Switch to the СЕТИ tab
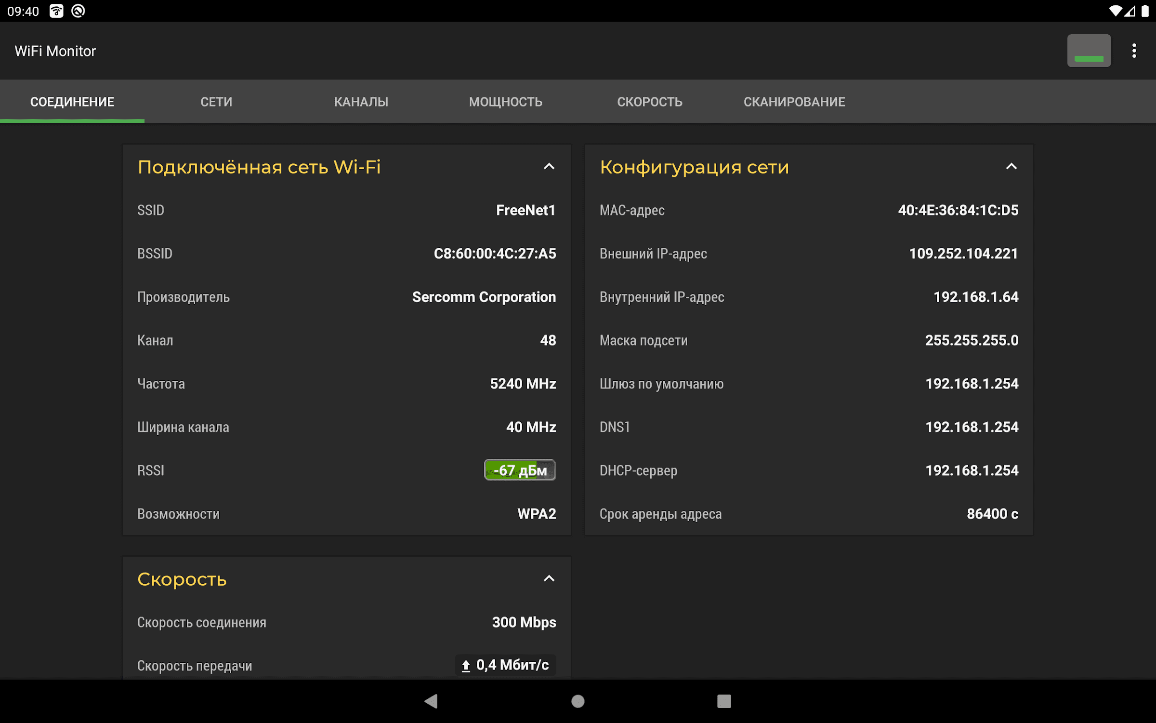Image resolution: width=1156 pixels, height=723 pixels. click(x=216, y=102)
